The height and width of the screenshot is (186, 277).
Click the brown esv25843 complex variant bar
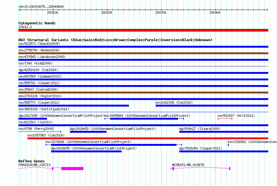tap(143, 93)
